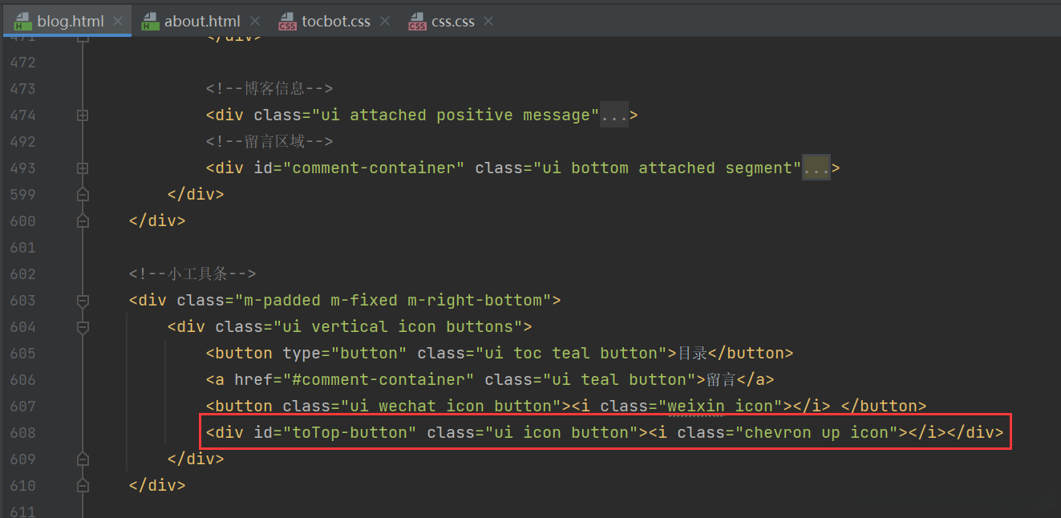Click the closing </div> on line 599
The width and height of the screenshot is (1061, 518).
196,195
